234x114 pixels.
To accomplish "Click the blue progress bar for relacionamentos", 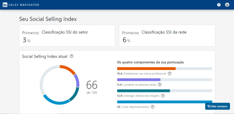I will pyautogui.click(x=165, y=102).
